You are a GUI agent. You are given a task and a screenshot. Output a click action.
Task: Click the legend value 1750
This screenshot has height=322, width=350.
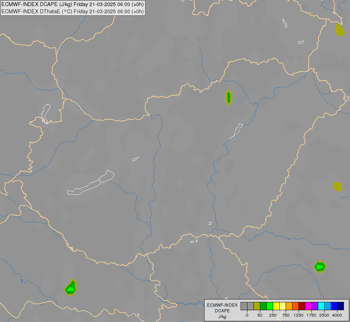click(x=311, y=315)
